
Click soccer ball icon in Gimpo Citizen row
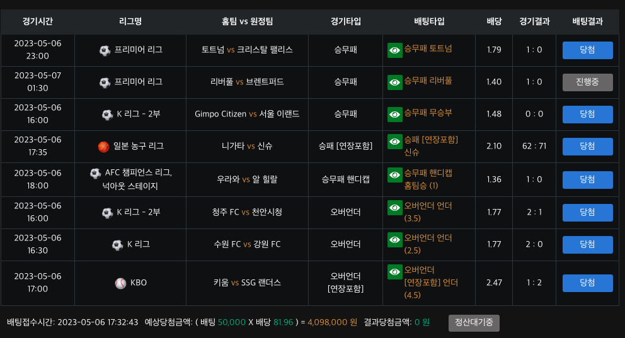pos(107,115)
